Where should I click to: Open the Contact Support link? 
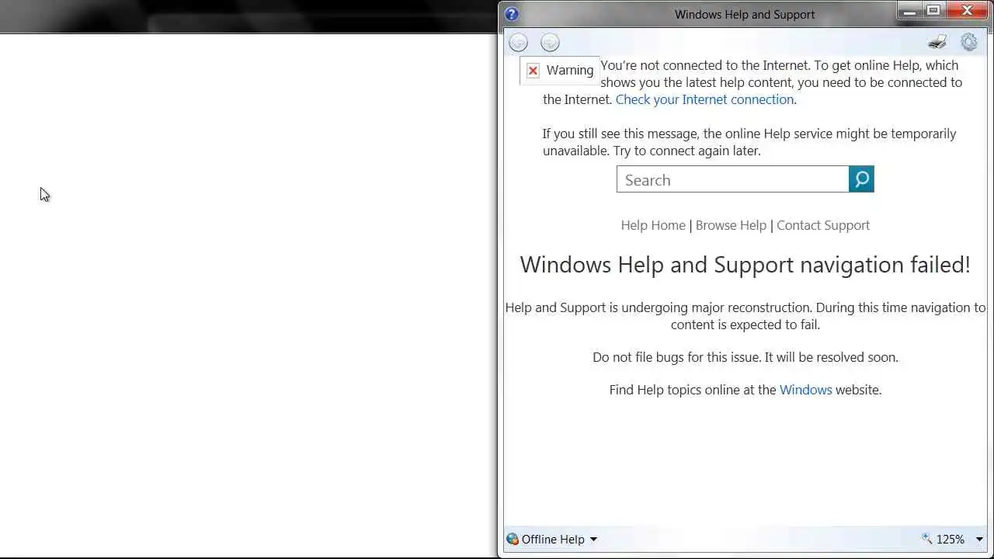click(823, 225)
